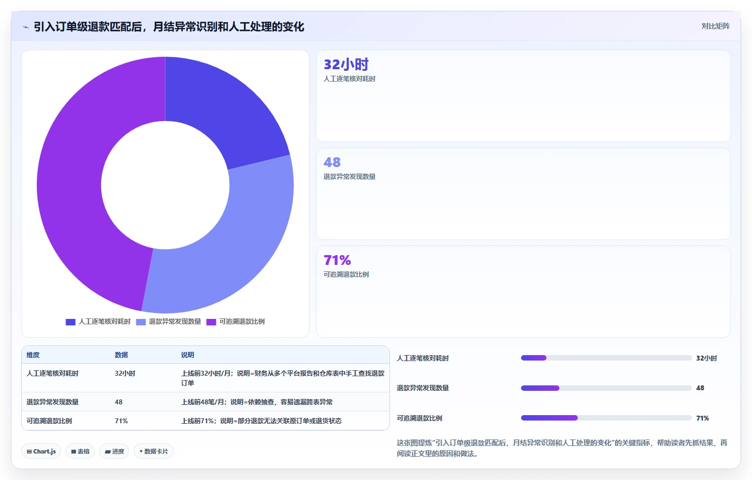Click description starting 上线前32小时/月
The image size is (752, 480).
[283, 378]
